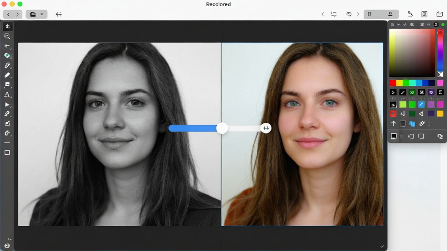The height and width of the screenshot is (251, 447).
Task: Select the square rectangle tool in left toolbar
Action: [7, 153]
